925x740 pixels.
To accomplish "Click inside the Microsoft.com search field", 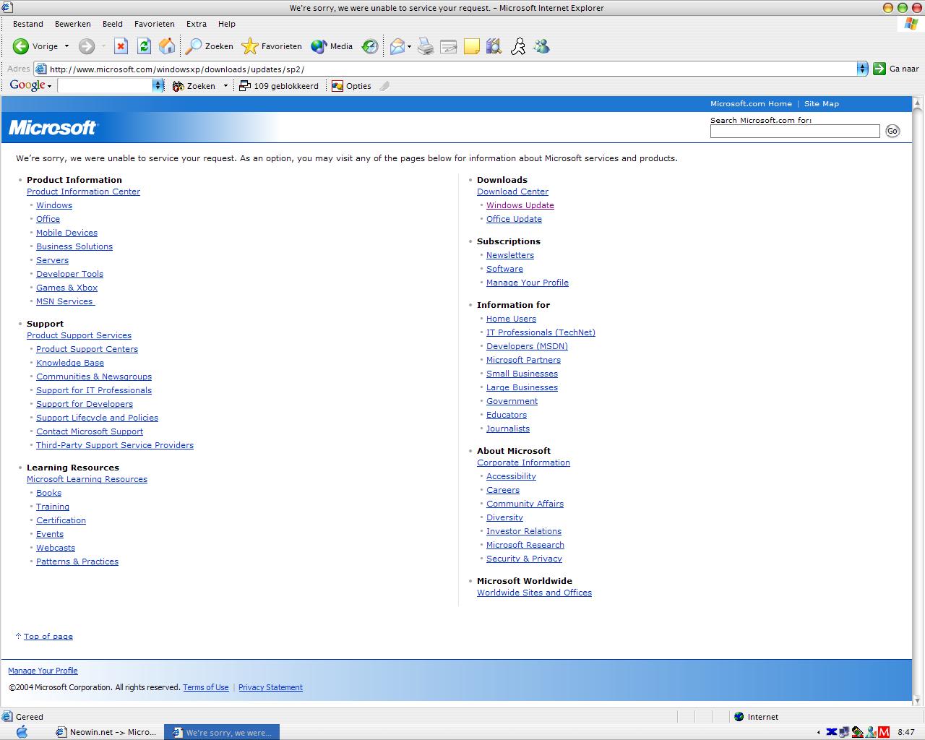I will [x=795, y=131].
